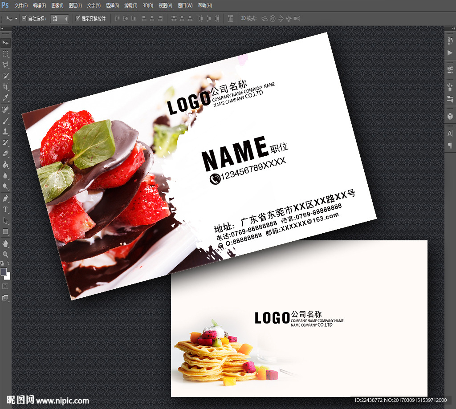Image resolution: width=456 pixels, height=409 pixels.
Task: Open the 图层(L) menu
Action: (75, 5)
